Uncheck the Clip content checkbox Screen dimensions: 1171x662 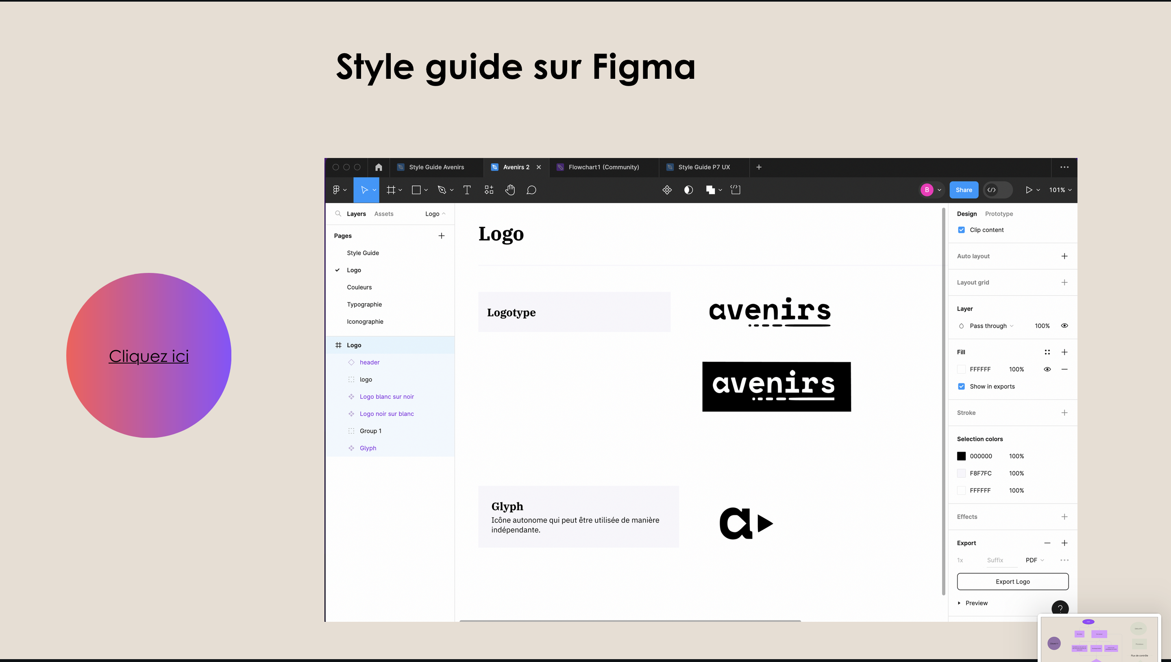(961, 230)
